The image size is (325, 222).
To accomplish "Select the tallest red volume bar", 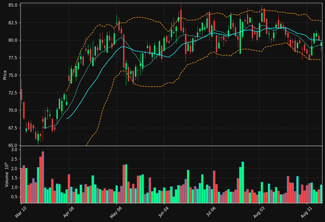I will (x=43, y=177).
